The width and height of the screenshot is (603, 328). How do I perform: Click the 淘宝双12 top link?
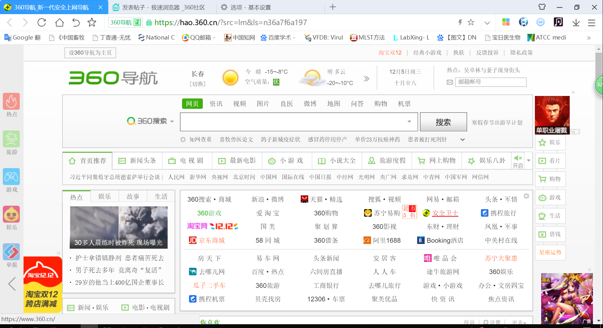click(x=390, y=53)
